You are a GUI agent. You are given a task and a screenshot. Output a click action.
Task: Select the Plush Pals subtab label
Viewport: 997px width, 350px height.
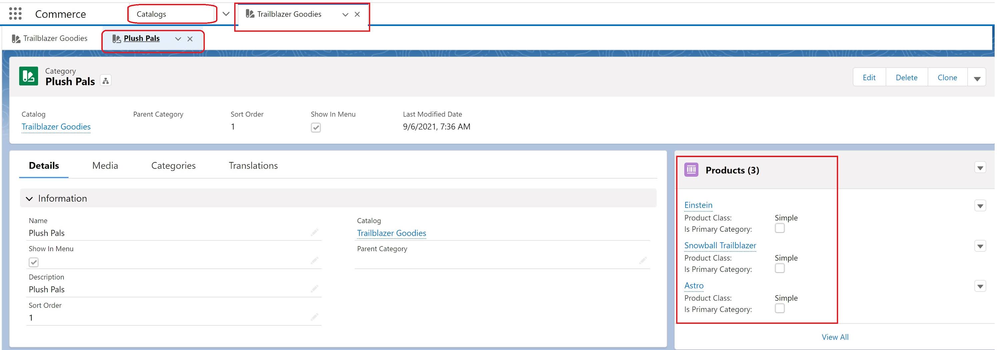click(x=142, y=39)
